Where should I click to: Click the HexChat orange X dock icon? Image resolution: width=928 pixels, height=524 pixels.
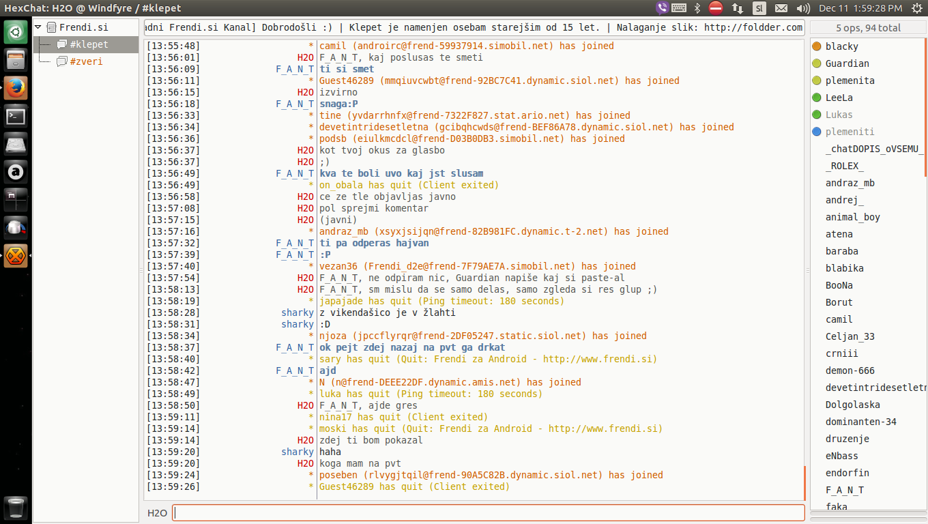pos(16,256)
